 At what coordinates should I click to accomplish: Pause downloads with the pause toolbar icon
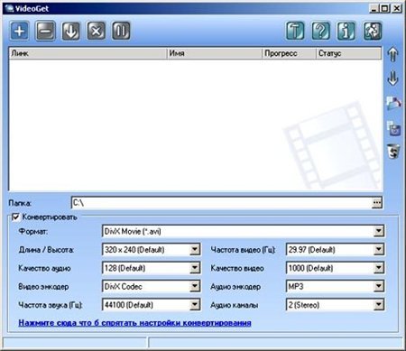click(x=121, y=31)
